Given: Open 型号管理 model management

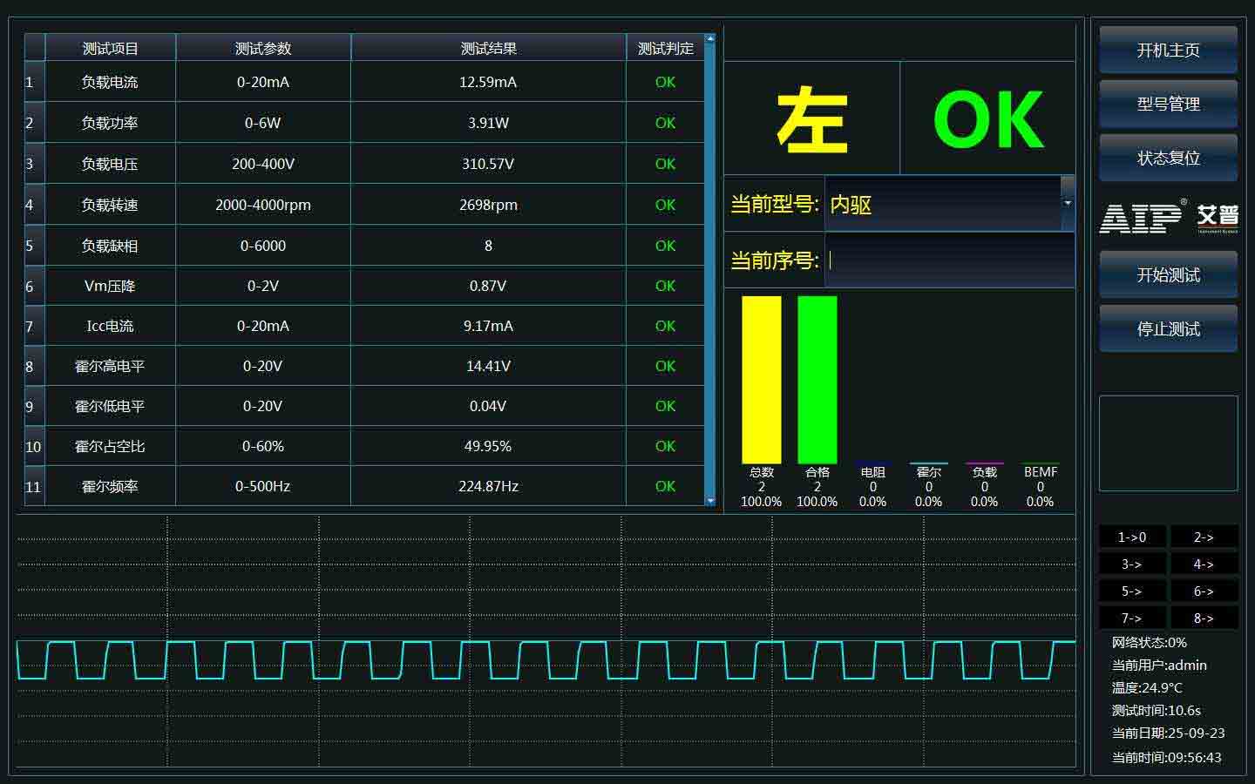Looking at the screenshot, I should pyautogui.click(x=1168, y=104).
